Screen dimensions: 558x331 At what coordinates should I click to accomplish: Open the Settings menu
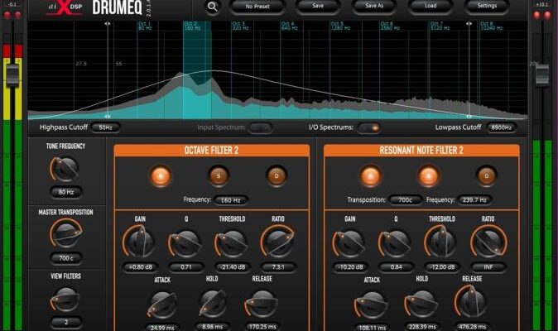point(487,7)
